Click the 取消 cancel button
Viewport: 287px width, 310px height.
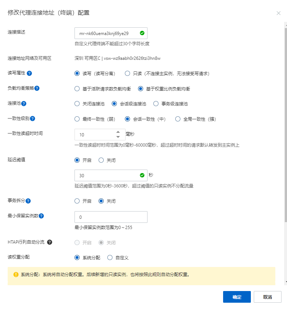[x=267, y=297]
